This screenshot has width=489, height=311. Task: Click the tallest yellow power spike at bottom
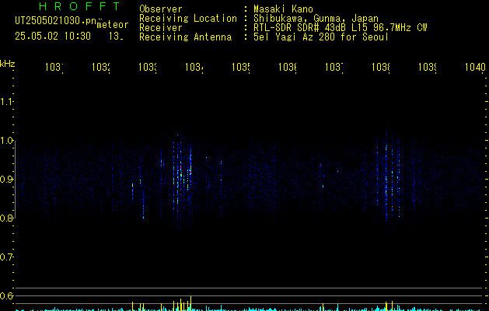[191, 303]
